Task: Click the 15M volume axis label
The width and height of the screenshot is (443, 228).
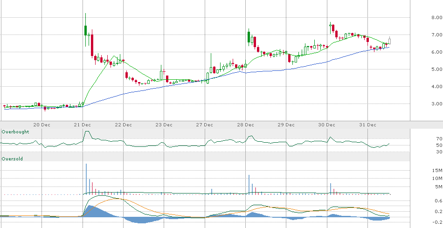Action: tap(437, 170)
